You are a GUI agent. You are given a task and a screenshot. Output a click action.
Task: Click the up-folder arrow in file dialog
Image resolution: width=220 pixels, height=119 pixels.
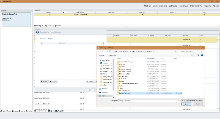(107, 51)
